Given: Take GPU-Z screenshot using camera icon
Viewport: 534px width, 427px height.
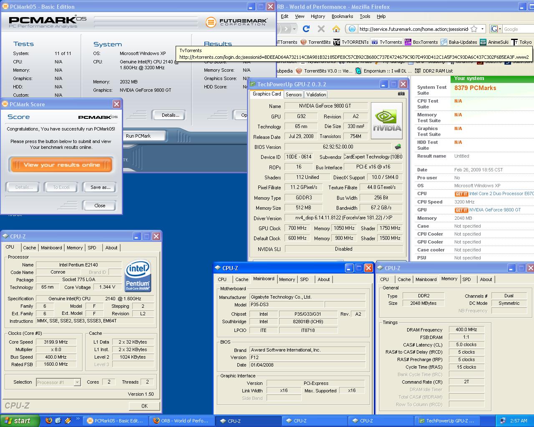Looking at the screenshot, I should click(401, 94).
